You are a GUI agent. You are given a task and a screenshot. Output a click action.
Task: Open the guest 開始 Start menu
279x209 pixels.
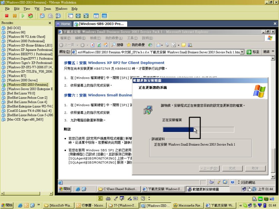pyautogui.click(x=65, y=189)
